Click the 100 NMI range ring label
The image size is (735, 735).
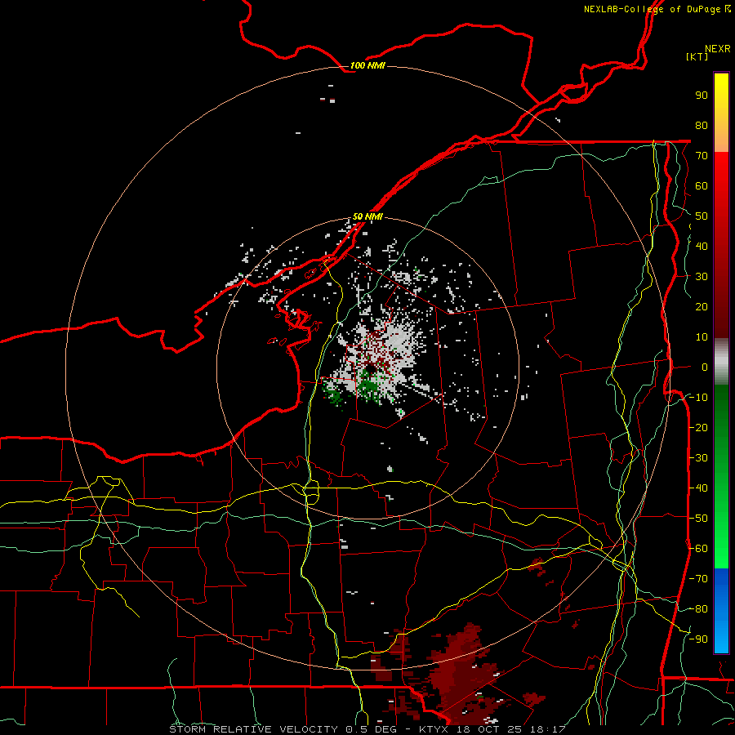[x=367, y=65]
